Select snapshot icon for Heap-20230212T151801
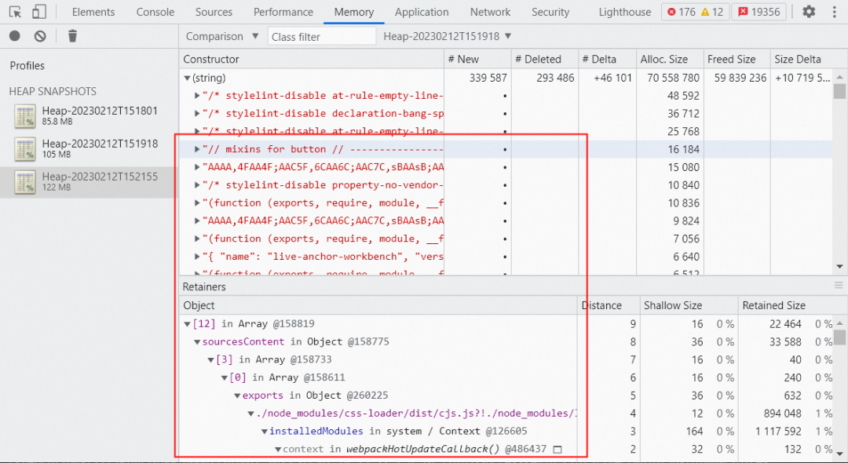848x463 pixels. point(25,116)
